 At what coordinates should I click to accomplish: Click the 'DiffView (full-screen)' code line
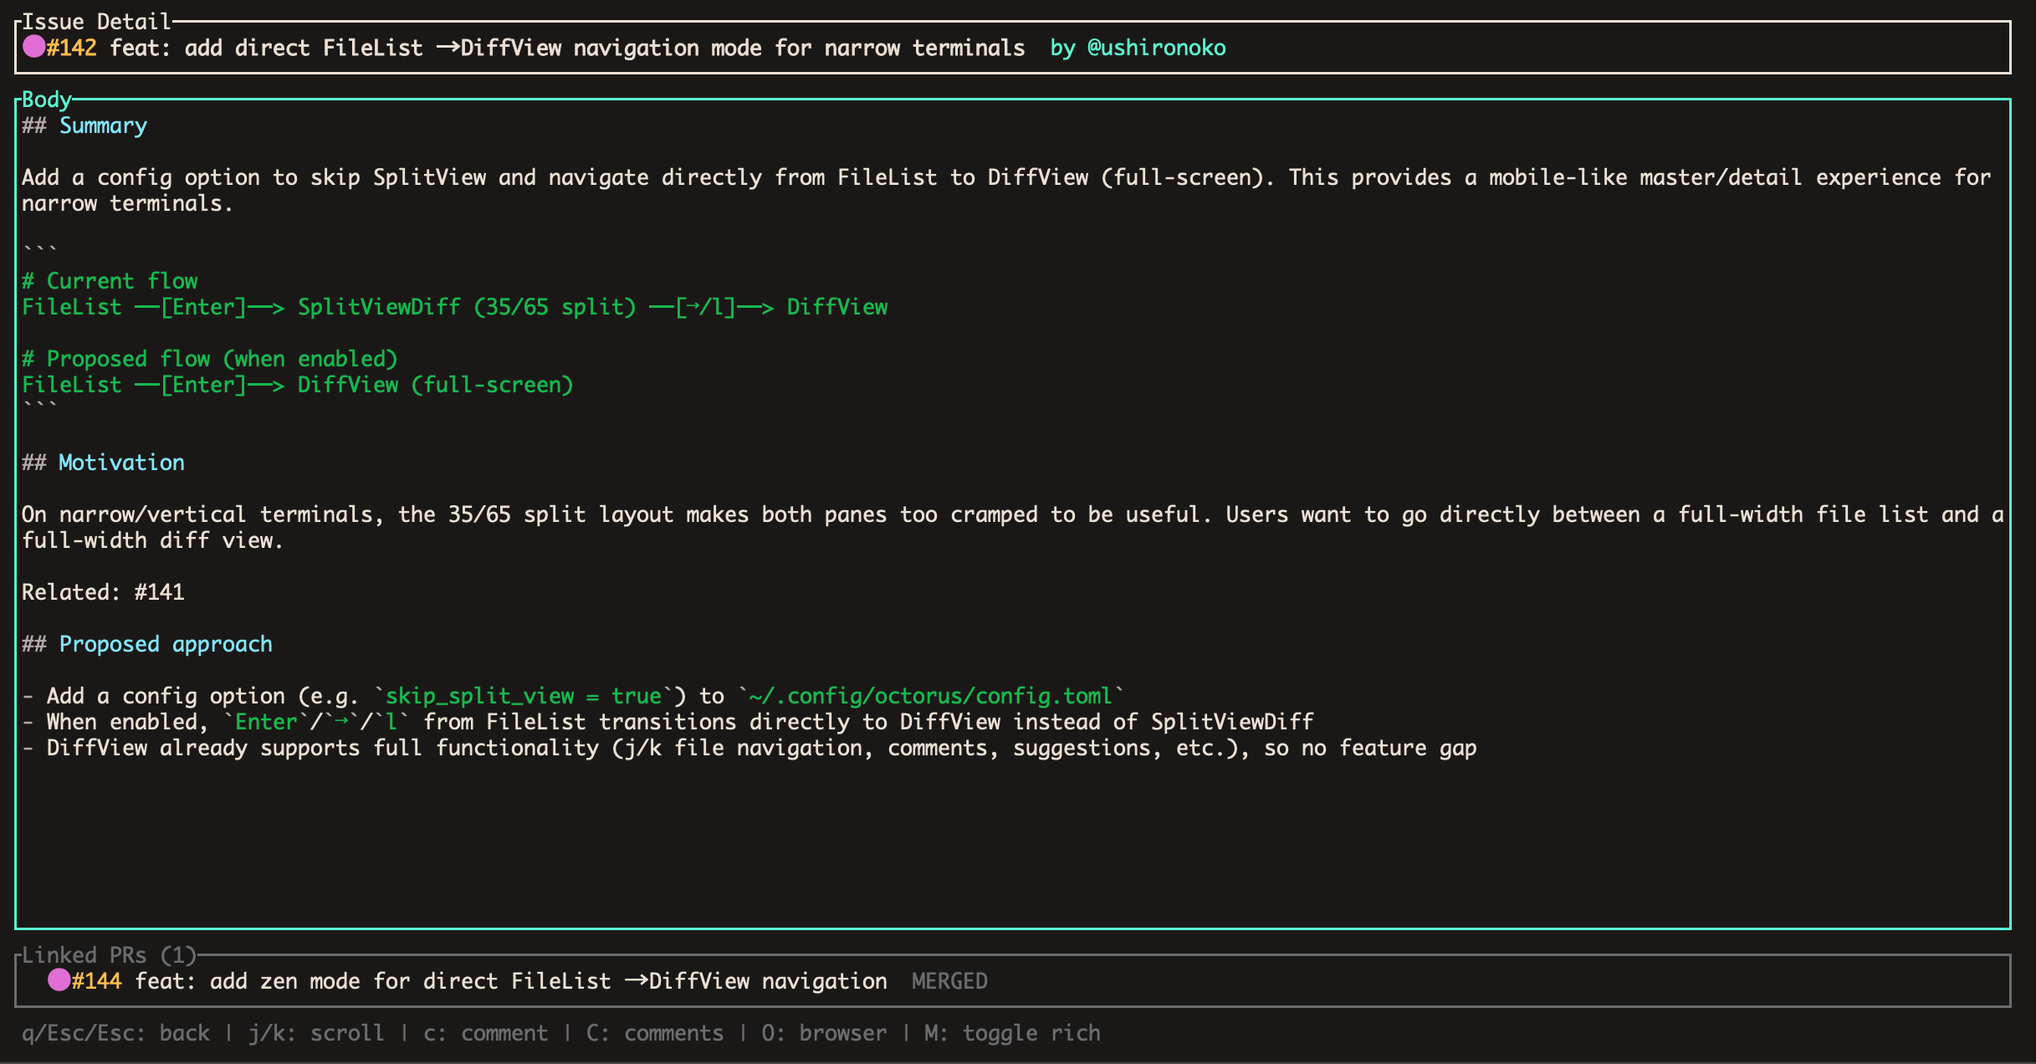tap(436, 385)
